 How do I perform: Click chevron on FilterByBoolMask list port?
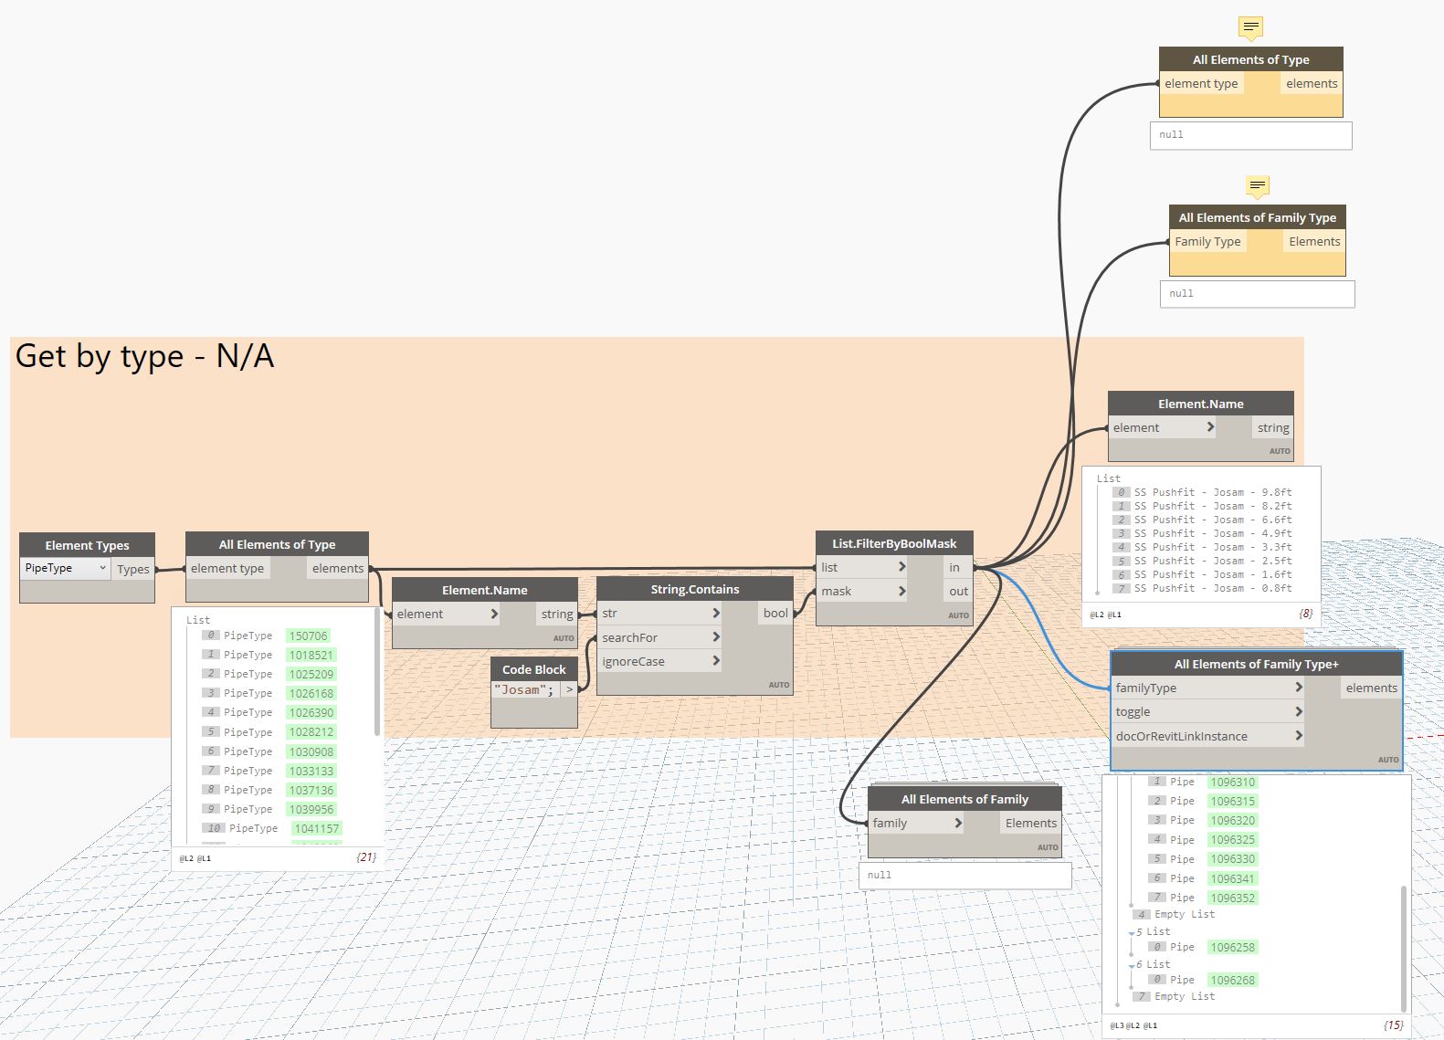(901, 567)
